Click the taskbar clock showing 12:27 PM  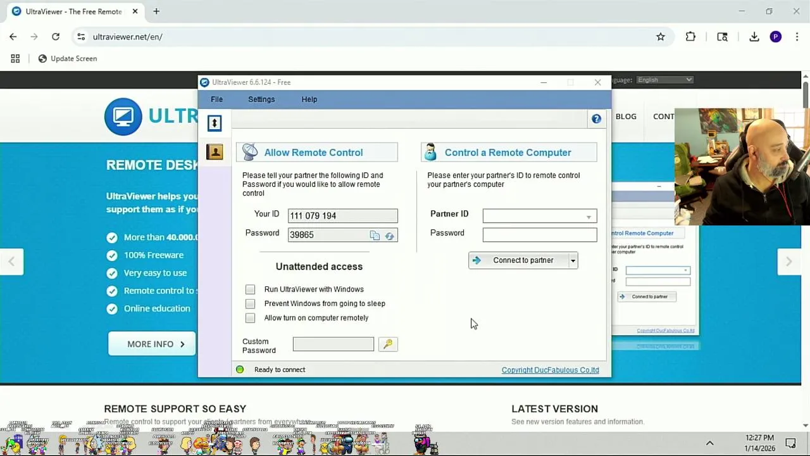tap(759, 438)
